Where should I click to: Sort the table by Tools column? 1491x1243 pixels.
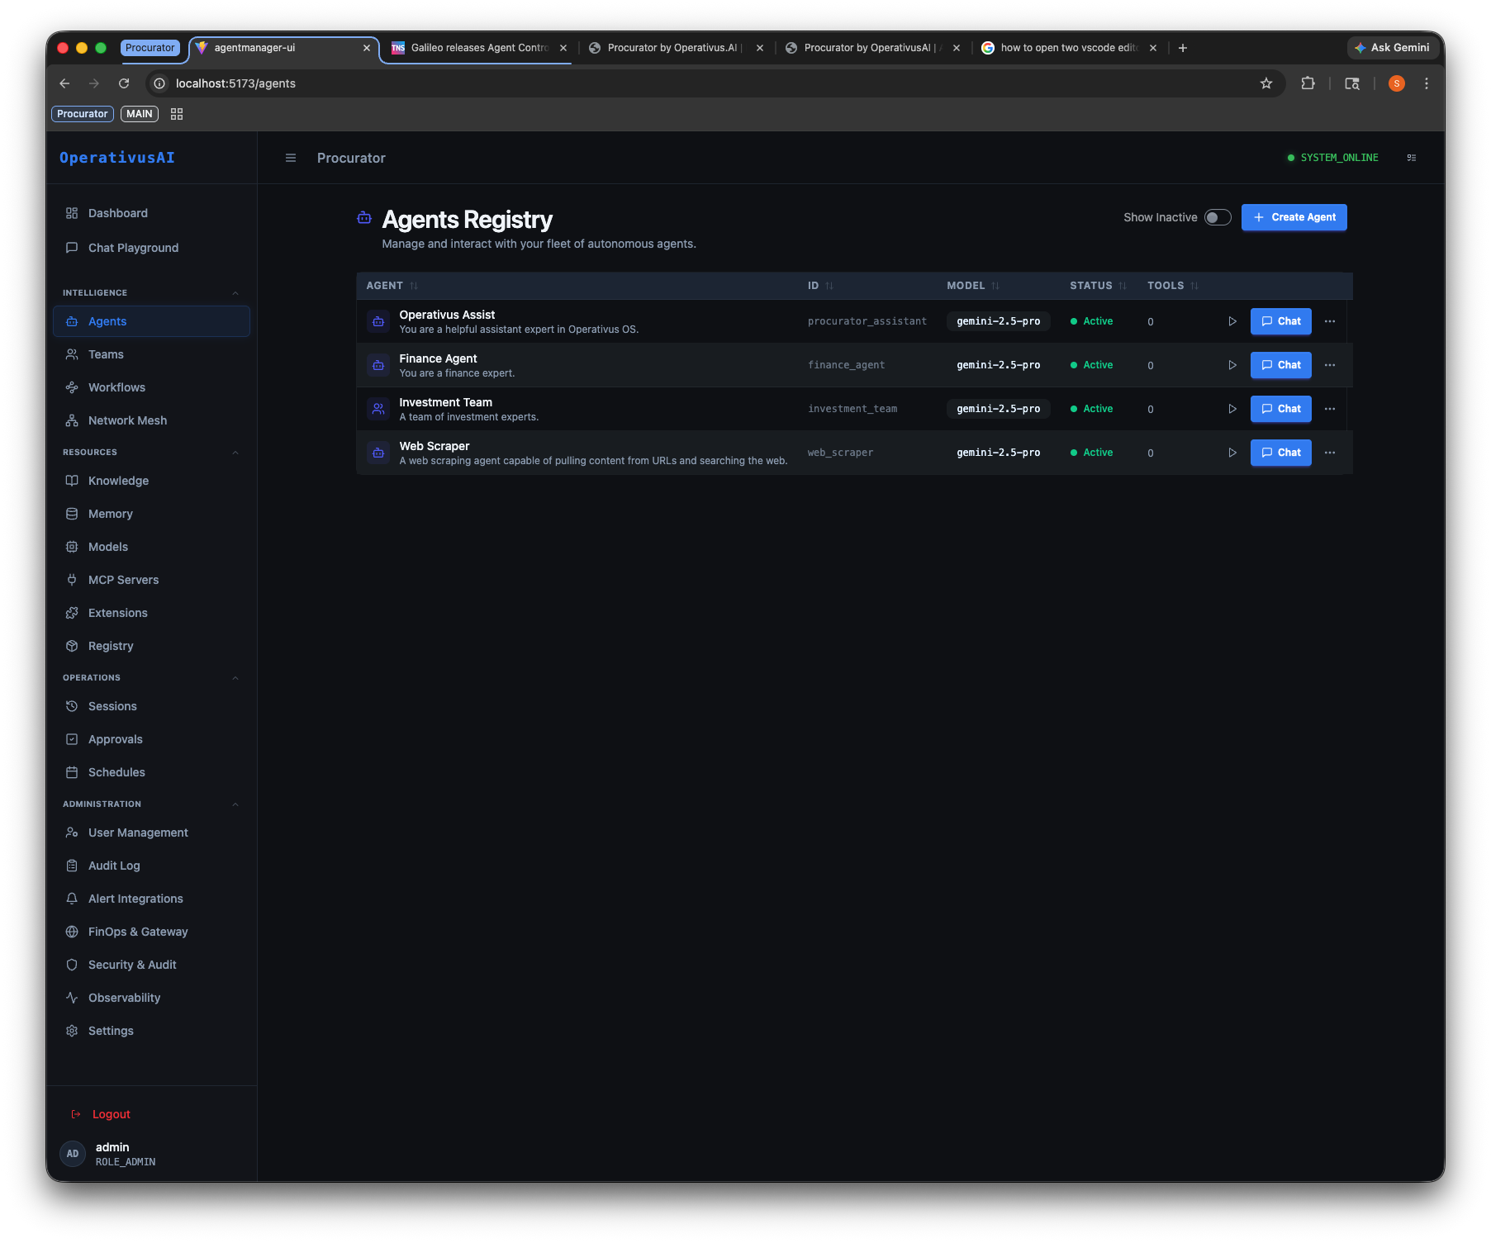[x=1172, y=286]
